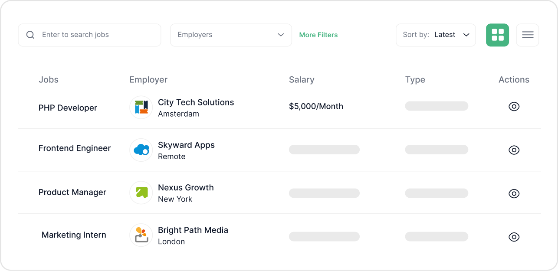Screen dimensions: 558x271
Task: Switch to the list view icon
Action: 528,35
